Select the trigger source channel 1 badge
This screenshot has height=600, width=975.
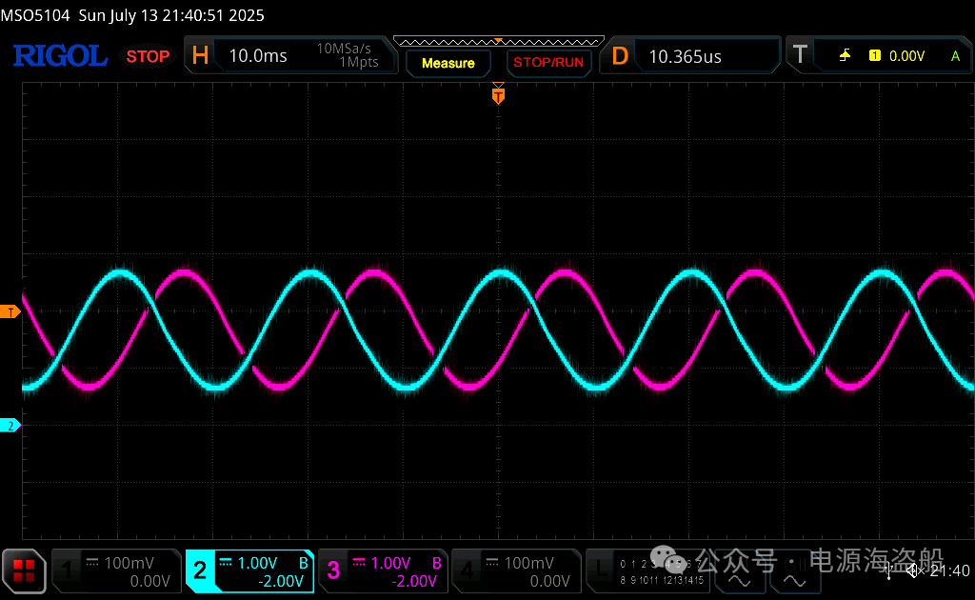click(874, 56)
